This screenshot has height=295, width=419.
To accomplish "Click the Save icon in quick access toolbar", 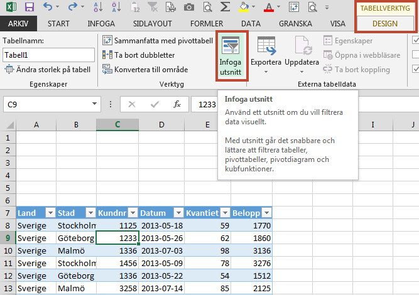I will tap(30, 7).
